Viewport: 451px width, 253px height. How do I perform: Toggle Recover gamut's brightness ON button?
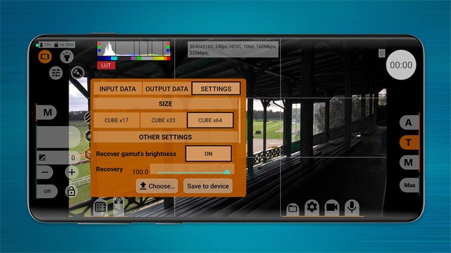[208, 154]
